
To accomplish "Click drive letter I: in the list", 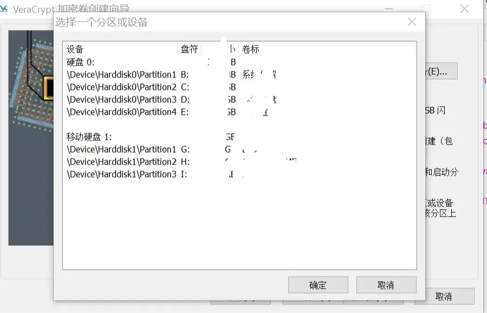I will 184,174.
